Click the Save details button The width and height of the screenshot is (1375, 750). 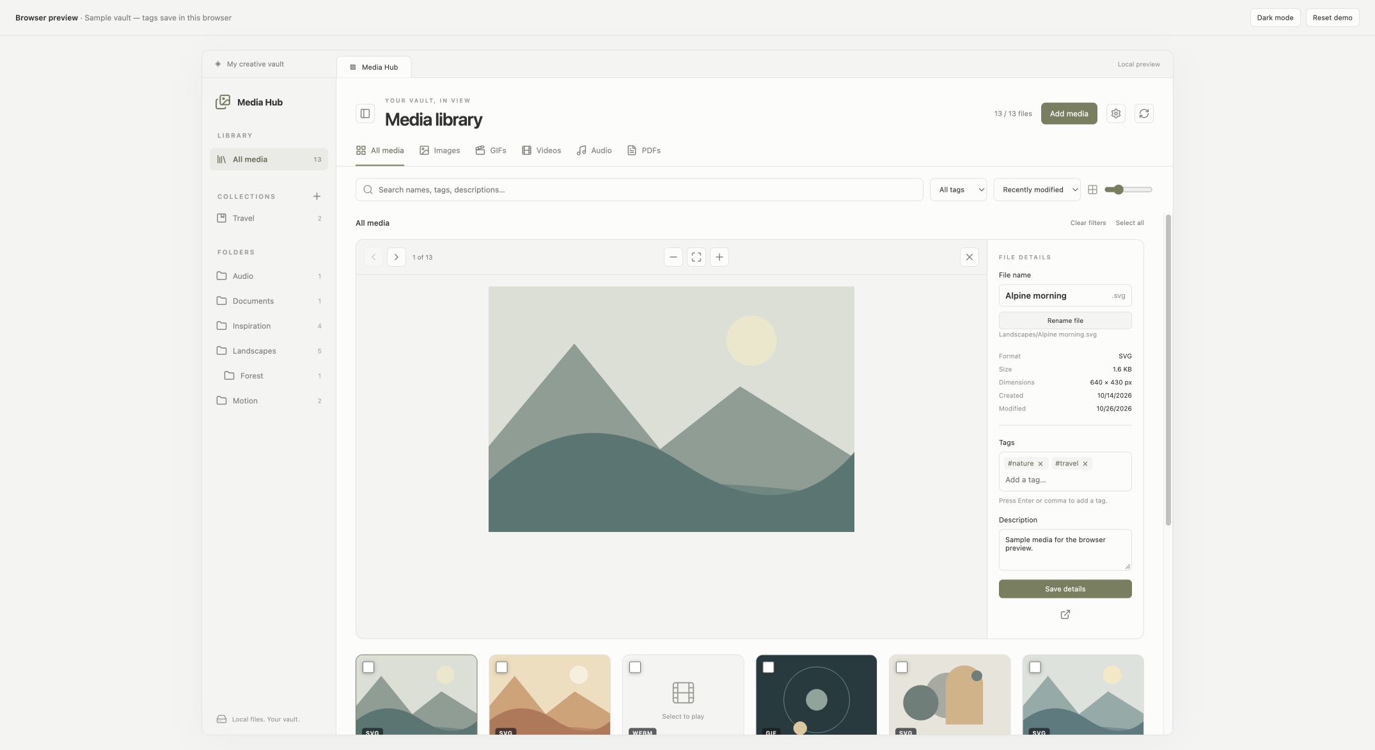pos(1065,590)
